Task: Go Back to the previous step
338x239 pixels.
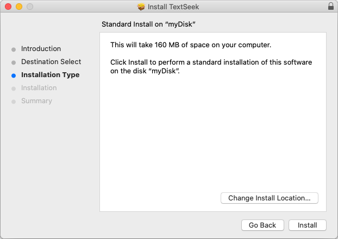Action: pyautogui.click(x=262, y=225)
